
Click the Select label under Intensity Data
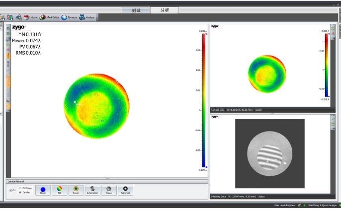261,197
